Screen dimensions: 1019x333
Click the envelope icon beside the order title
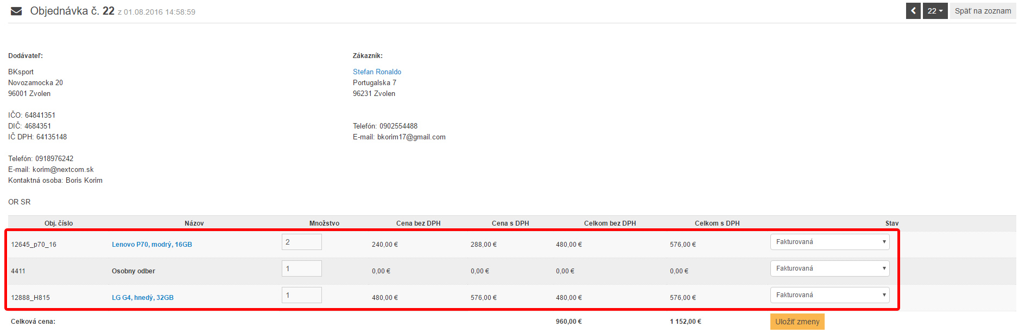click(x=16, y=11)
